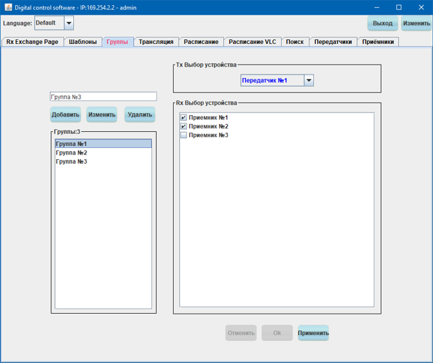Click the Выход button
Viewport: 433px width, 363px height.
point(382,23)
